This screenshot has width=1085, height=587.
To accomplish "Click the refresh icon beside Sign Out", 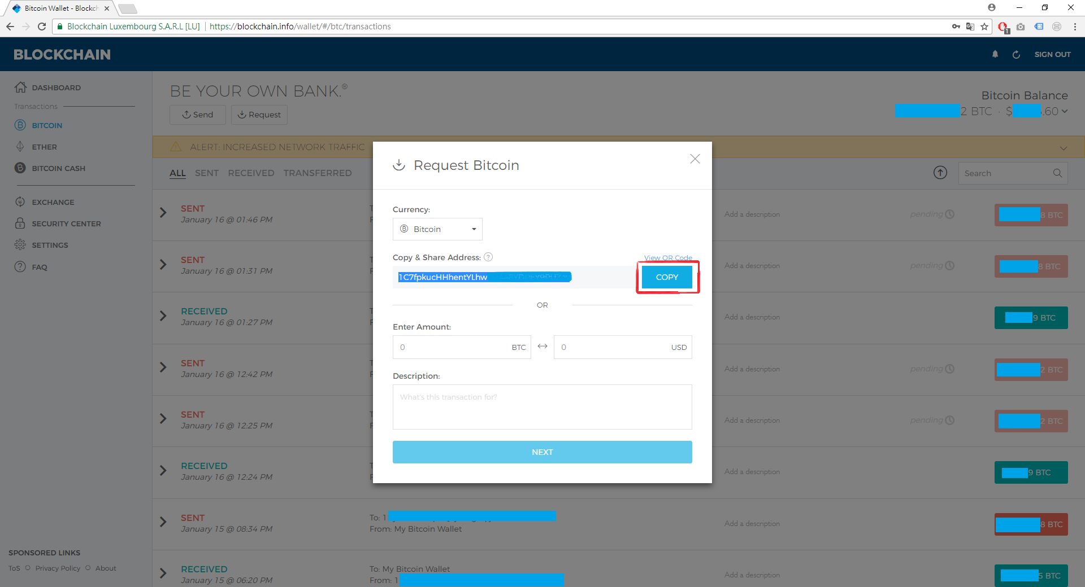I will 1016,55.
